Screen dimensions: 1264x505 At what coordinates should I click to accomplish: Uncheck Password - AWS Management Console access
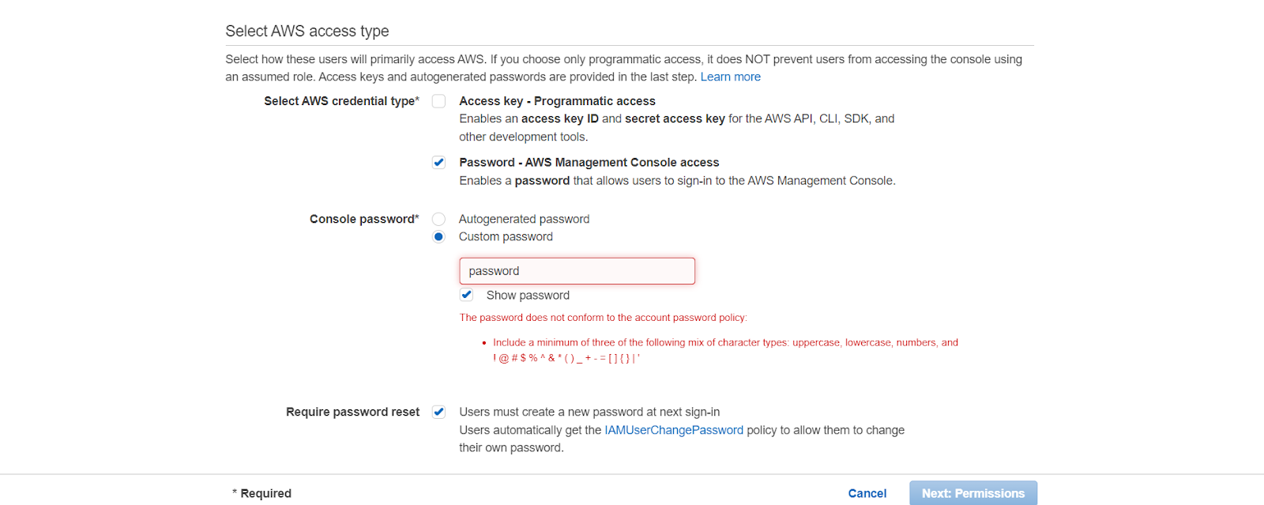click(438, 163)
